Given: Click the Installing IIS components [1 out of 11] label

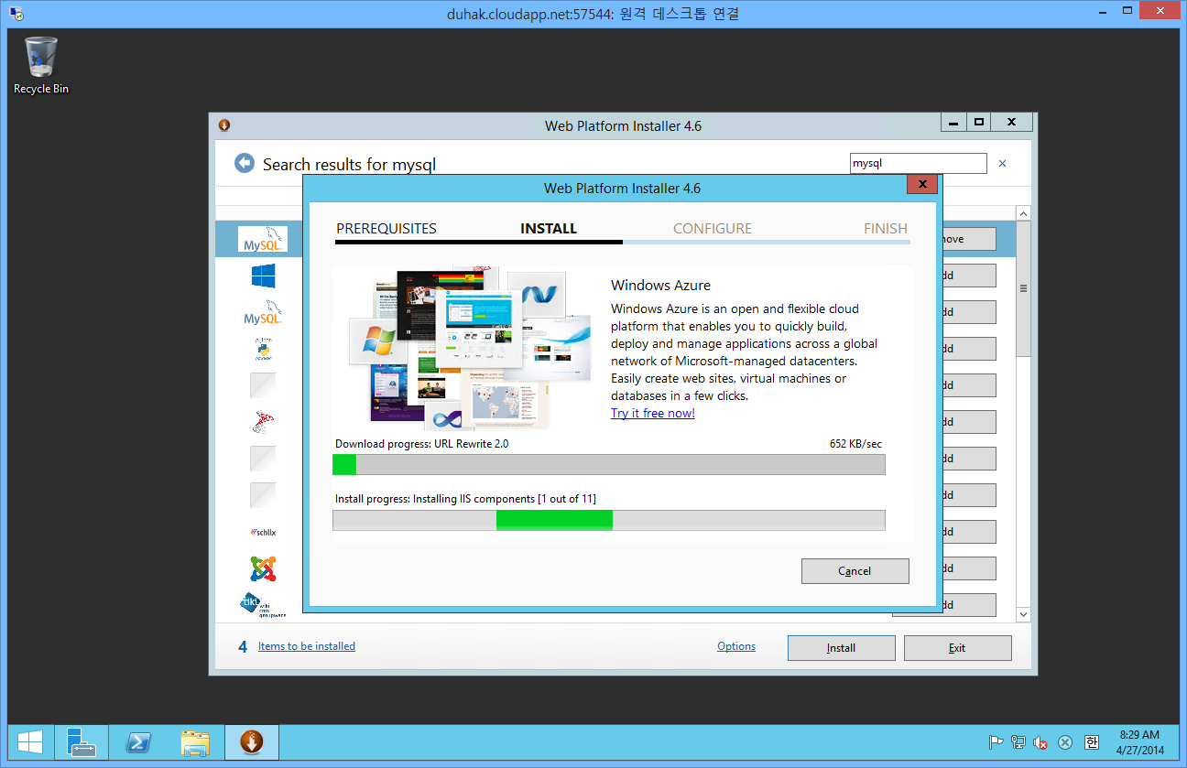Looking at the screenshot, I should point(465,499).
